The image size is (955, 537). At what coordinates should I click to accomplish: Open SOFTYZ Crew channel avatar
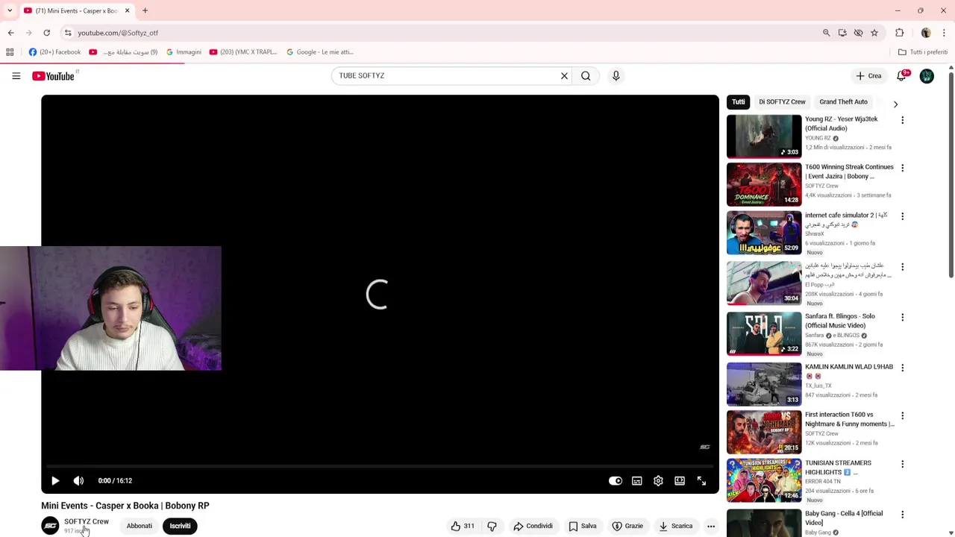click(50, 526)
